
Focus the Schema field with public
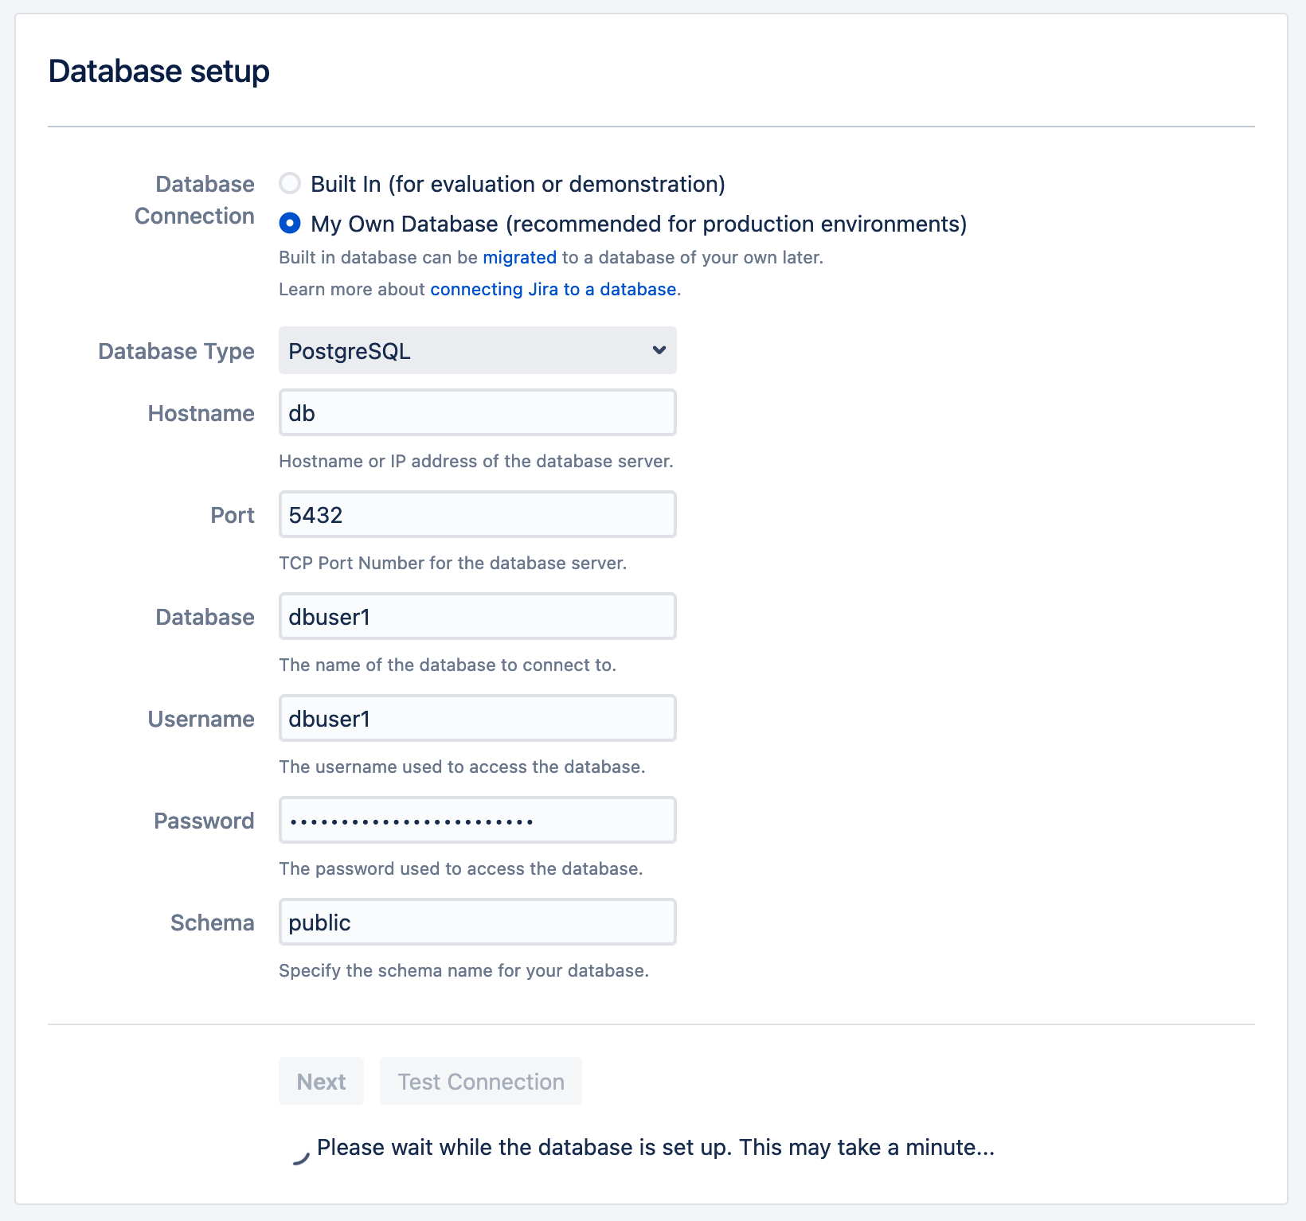477,923
